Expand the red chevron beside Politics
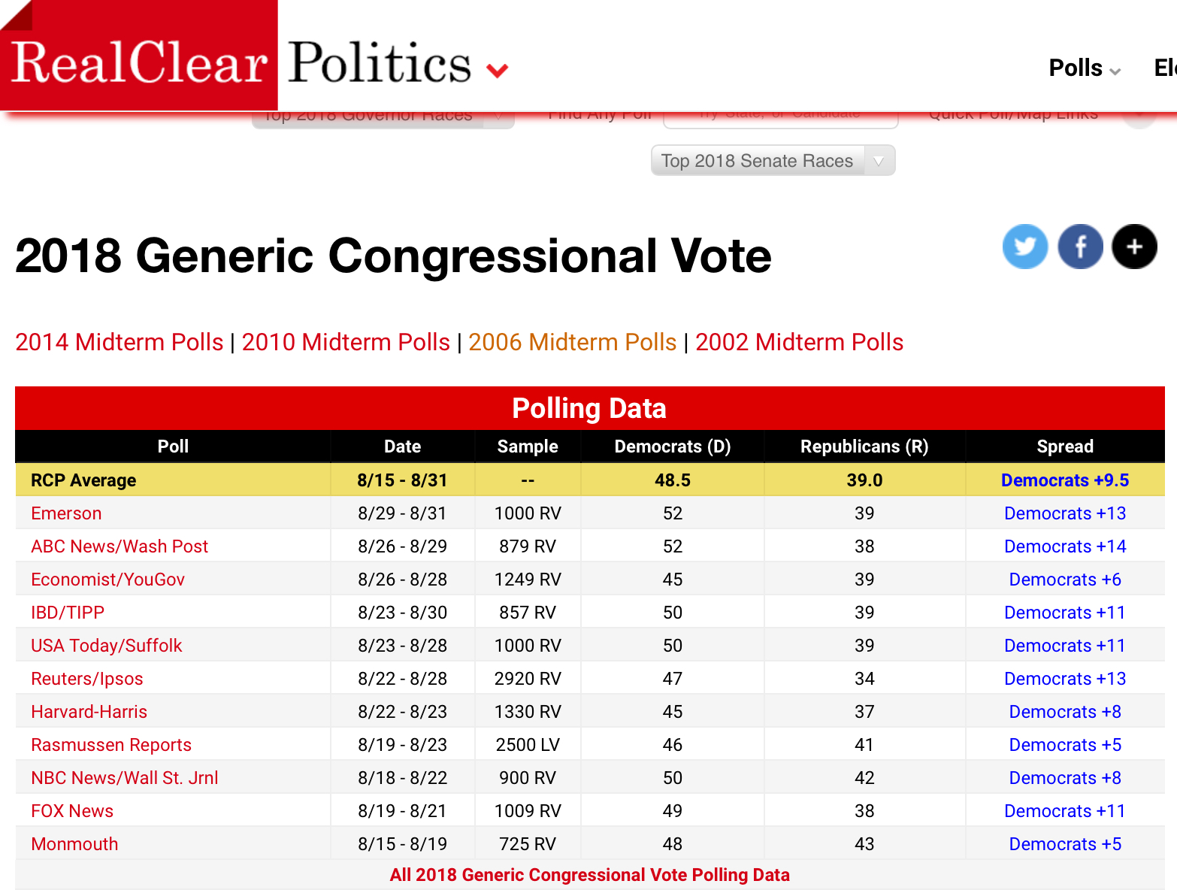 [497, 71]
